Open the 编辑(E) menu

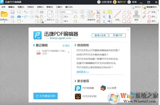point(11,7)
